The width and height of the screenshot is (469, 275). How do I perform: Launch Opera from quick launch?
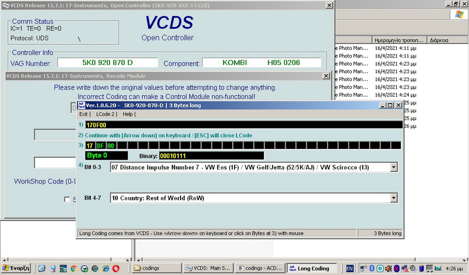[x=116, y=269]
